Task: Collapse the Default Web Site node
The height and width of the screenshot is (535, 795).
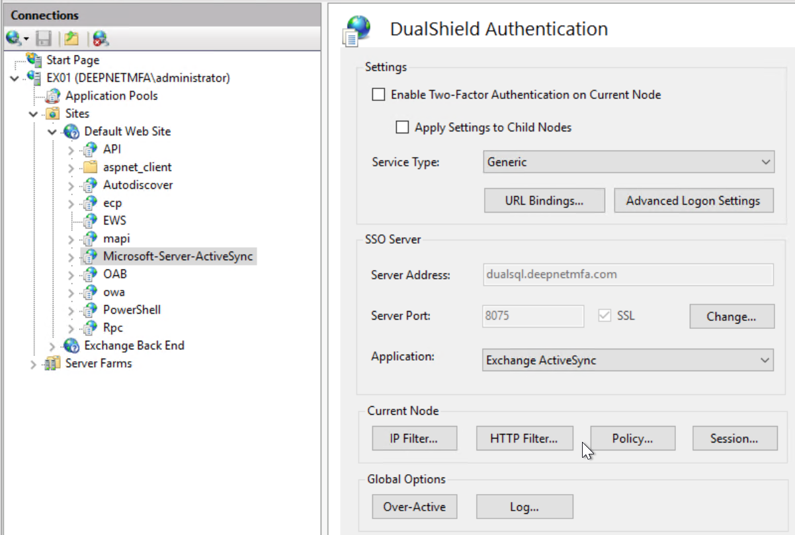Action: pos(53,132)
